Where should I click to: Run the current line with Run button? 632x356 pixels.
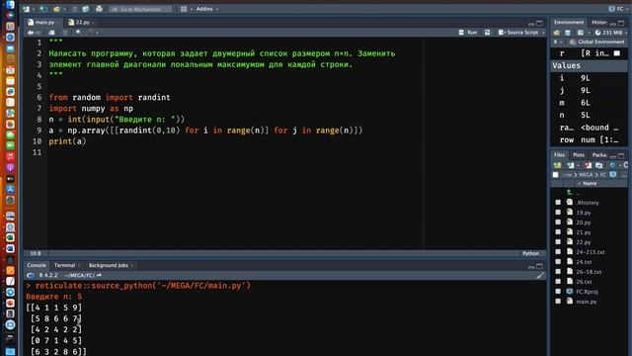pos(468,33)
